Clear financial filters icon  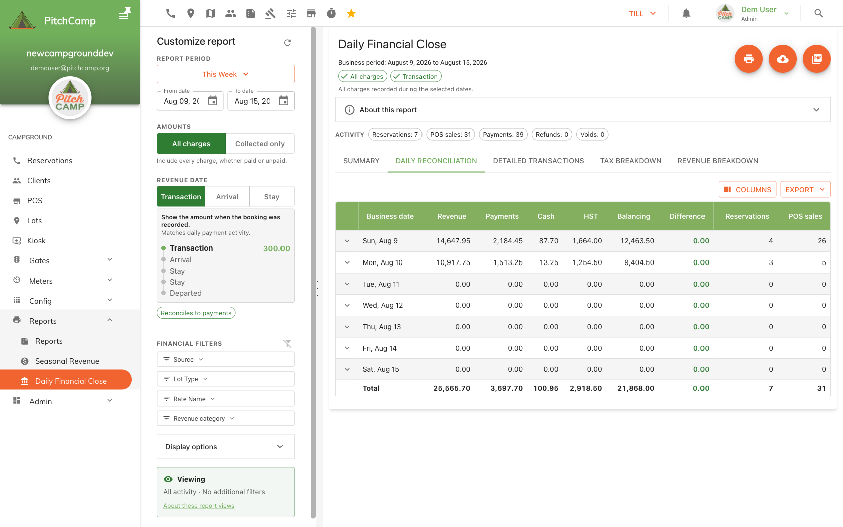click(287, 343)
